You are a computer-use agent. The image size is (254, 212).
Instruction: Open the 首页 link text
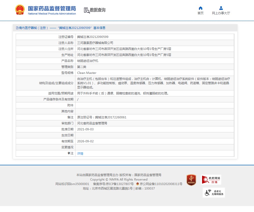click(201, 13)
